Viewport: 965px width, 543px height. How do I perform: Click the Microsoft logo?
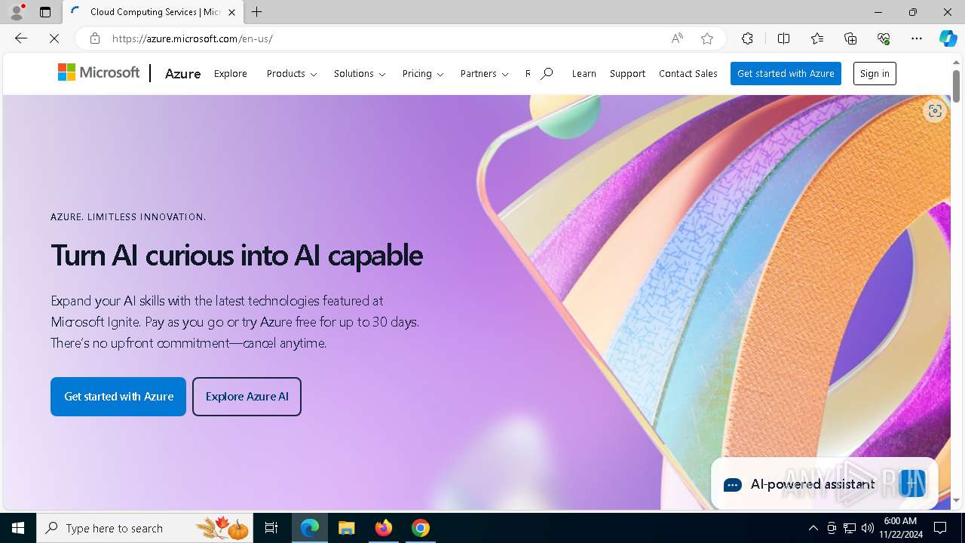(99, 73)
